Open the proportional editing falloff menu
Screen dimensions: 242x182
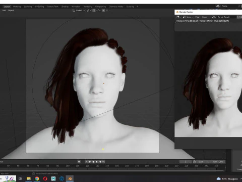coord(107,11)
